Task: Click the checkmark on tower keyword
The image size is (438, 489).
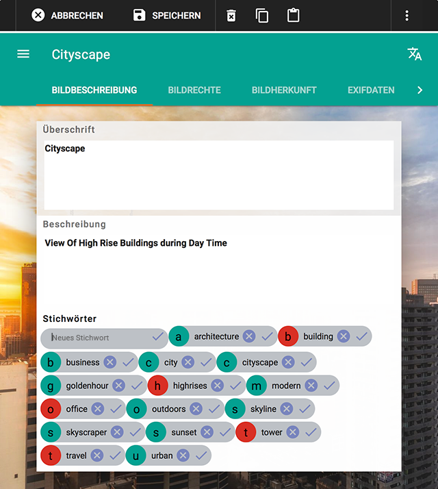Action: click(x=311, y=432)
